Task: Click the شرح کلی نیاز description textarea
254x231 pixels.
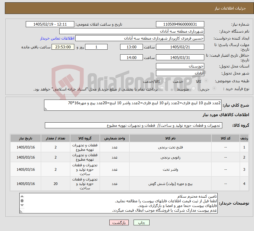Action: pos(133,105)
